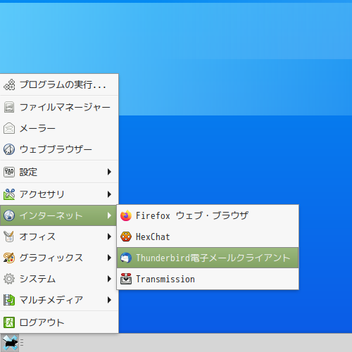Click the Firefox logo icon in submenu
Image resolution: width=352 pixels, height=352 pixels.
(126, 215)
